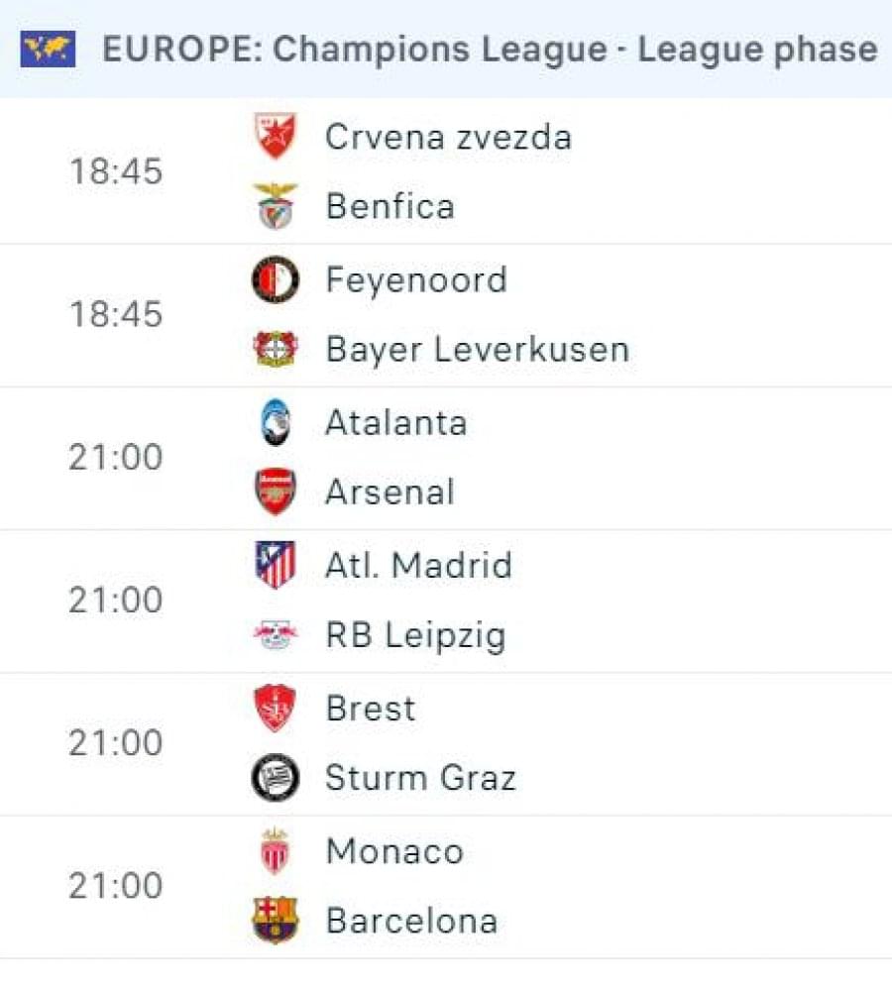Open the Barcelona team name link
The width and height of the screenshot is (892, 990).
tap(411, 921)
